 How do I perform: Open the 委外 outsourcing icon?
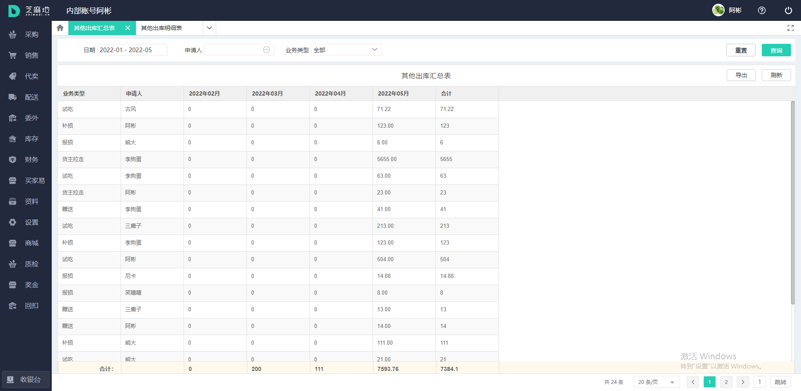point(13,118)
